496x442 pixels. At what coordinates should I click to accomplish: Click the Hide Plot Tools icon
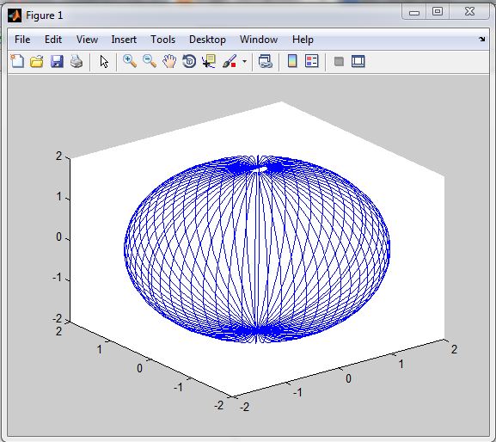coord(339,61)
